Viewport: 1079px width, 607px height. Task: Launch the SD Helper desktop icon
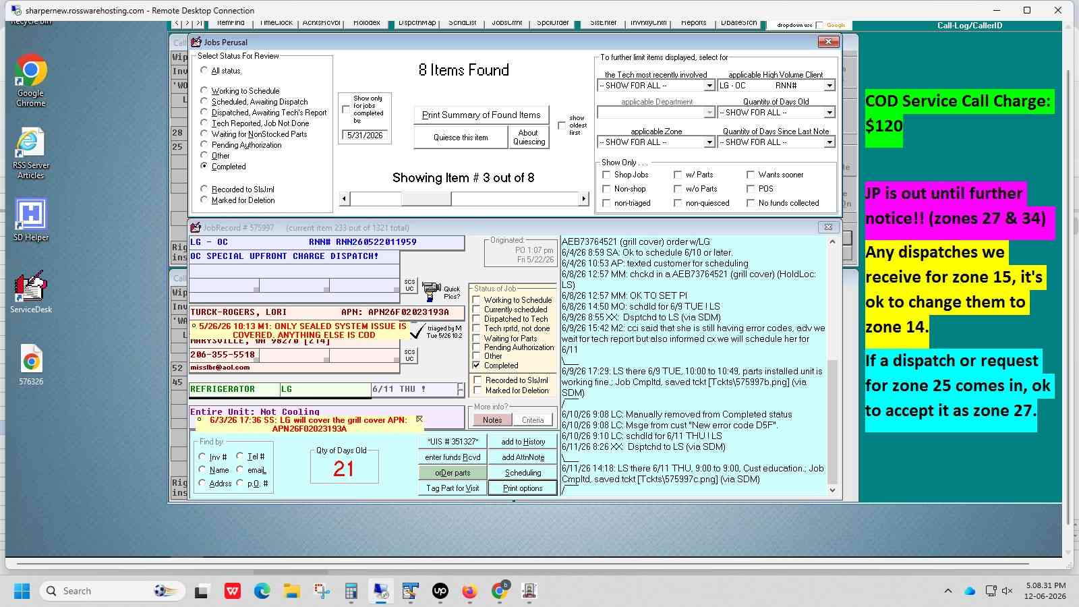pos(30,220)
